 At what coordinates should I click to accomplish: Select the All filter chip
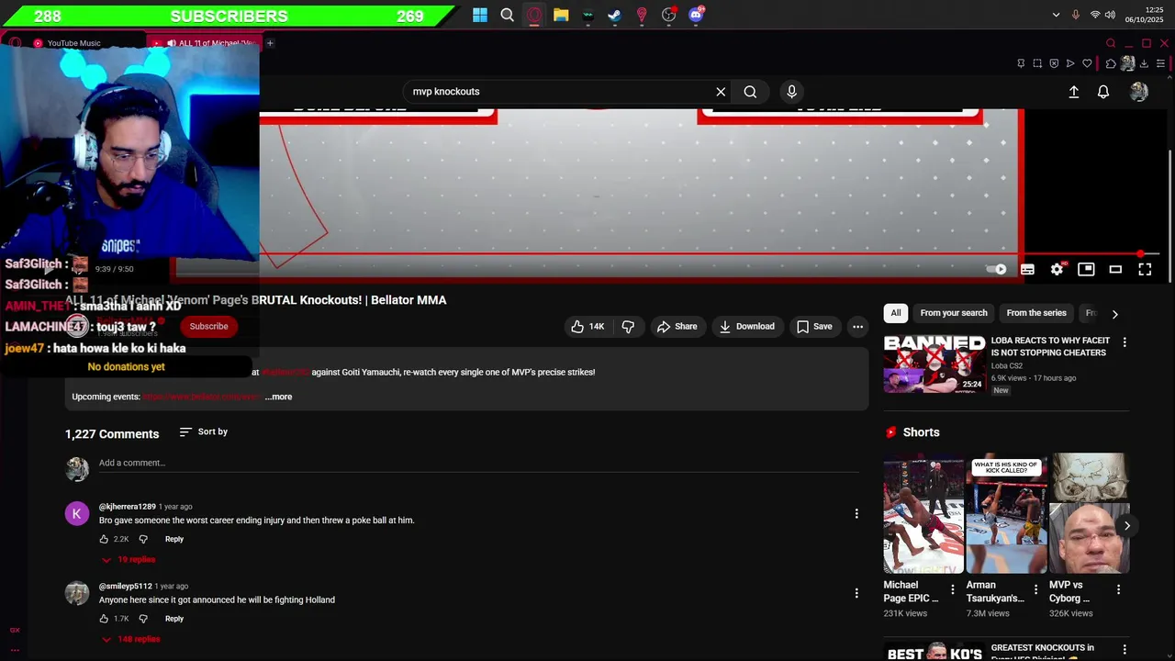(896, 313)
